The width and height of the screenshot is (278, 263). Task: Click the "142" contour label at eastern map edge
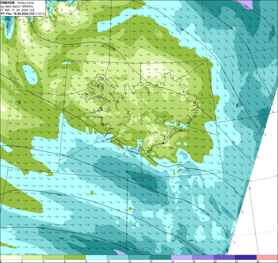pyautogui.click(x=236, y=192)
